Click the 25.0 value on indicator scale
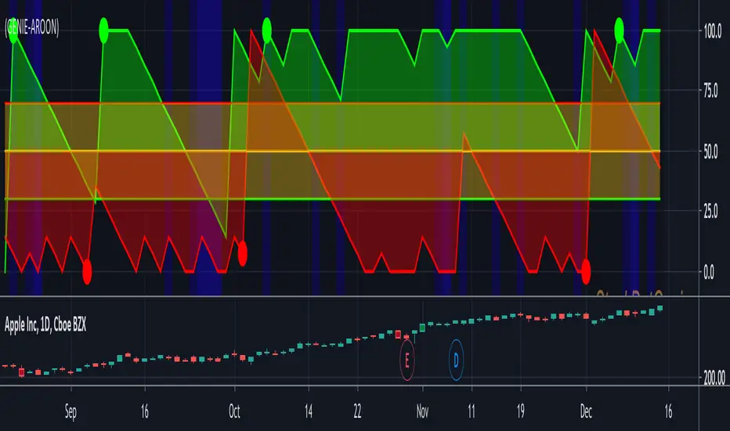Viewport: 730px width, 431px height. point(710,212)
